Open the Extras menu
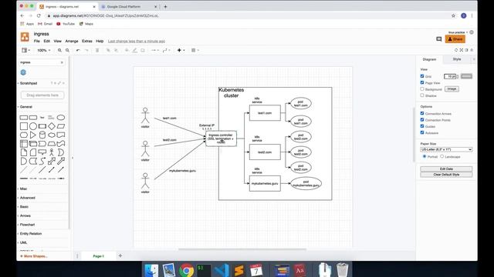The width and height of the screenshot is (494, 277). (x=87, y=41)
